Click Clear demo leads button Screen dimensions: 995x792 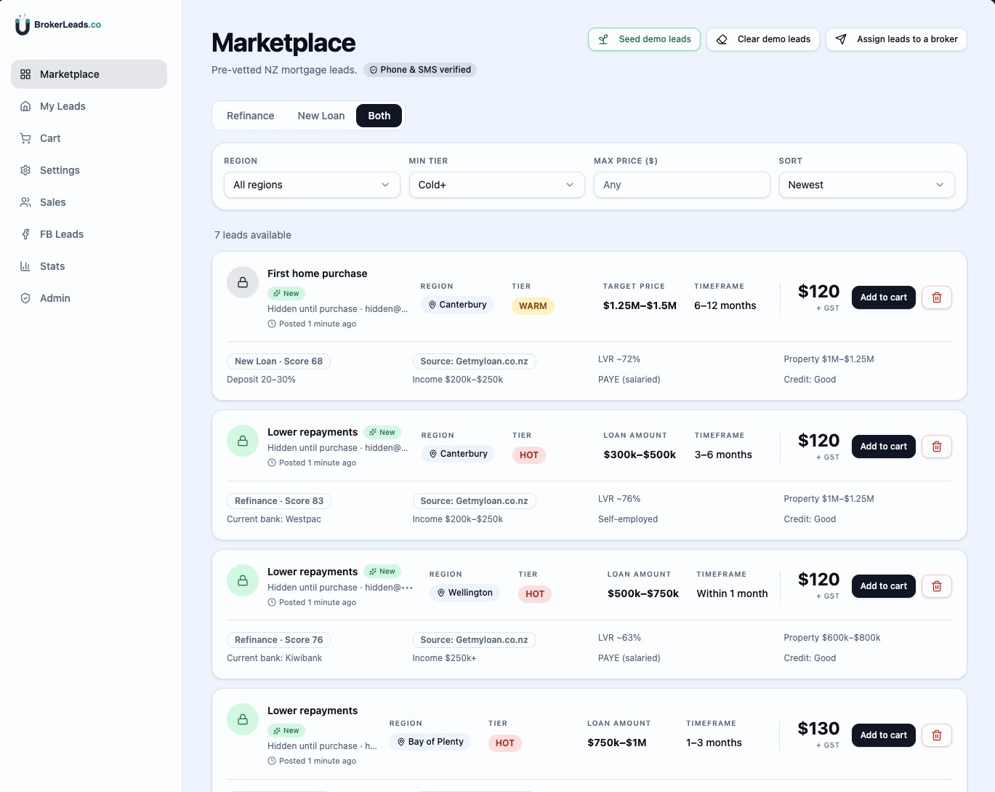pyautogui.click(x=763, y=39)
